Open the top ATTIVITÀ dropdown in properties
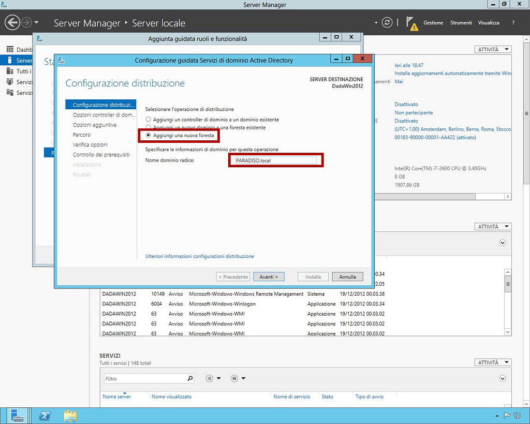The width and height of the screenshot is (530, 424). pos(493,49)
